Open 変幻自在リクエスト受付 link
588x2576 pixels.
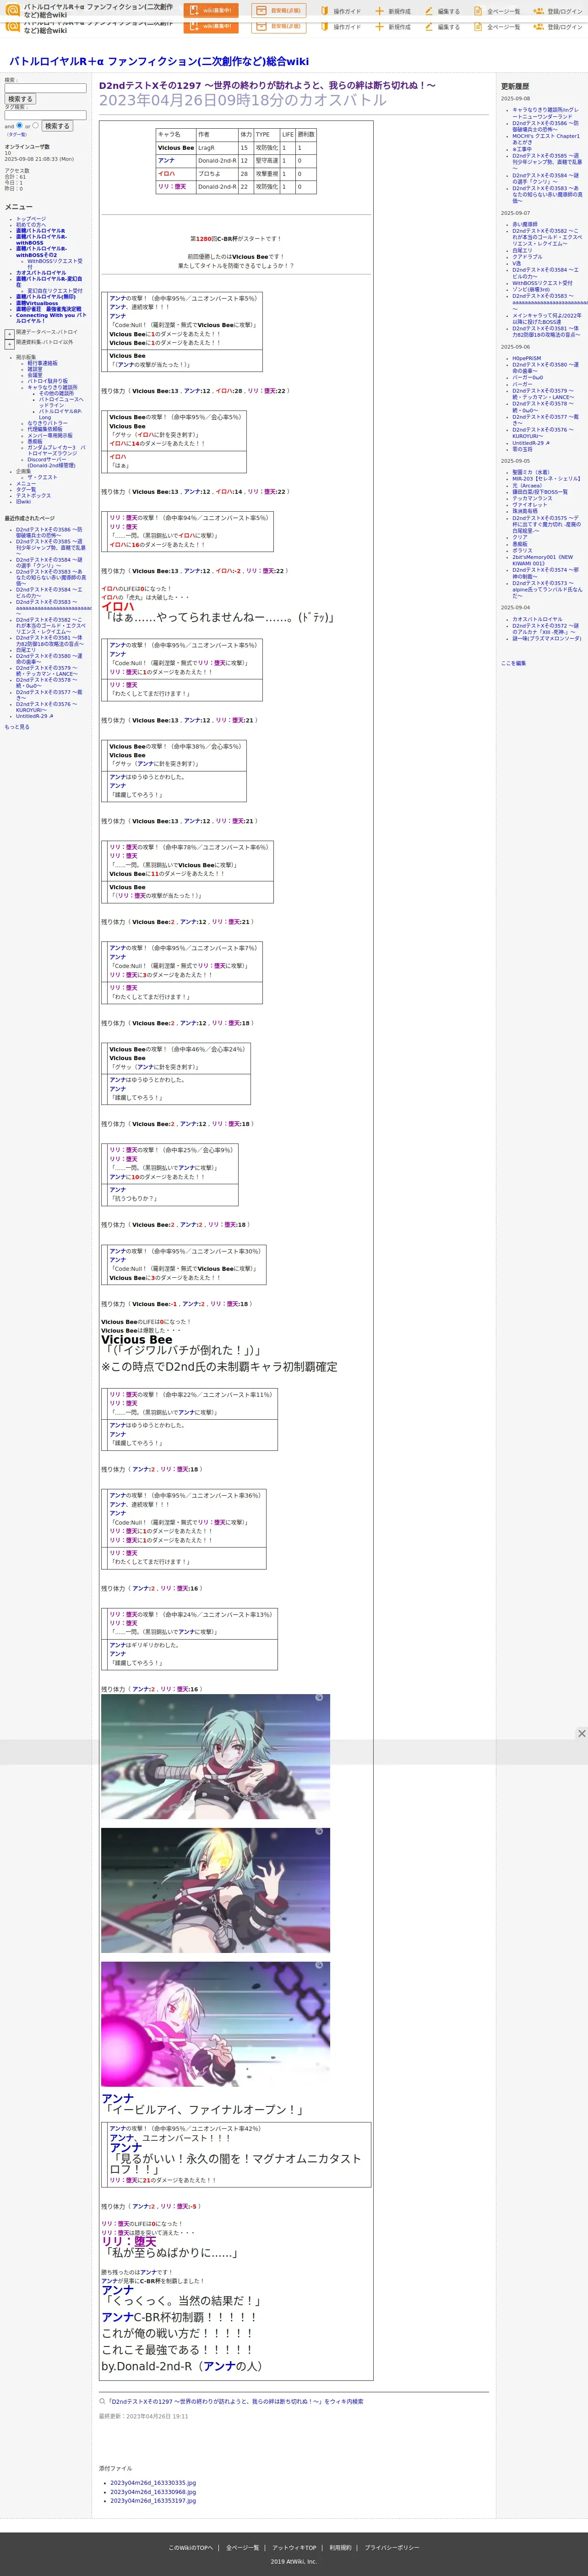click(55, 291)
